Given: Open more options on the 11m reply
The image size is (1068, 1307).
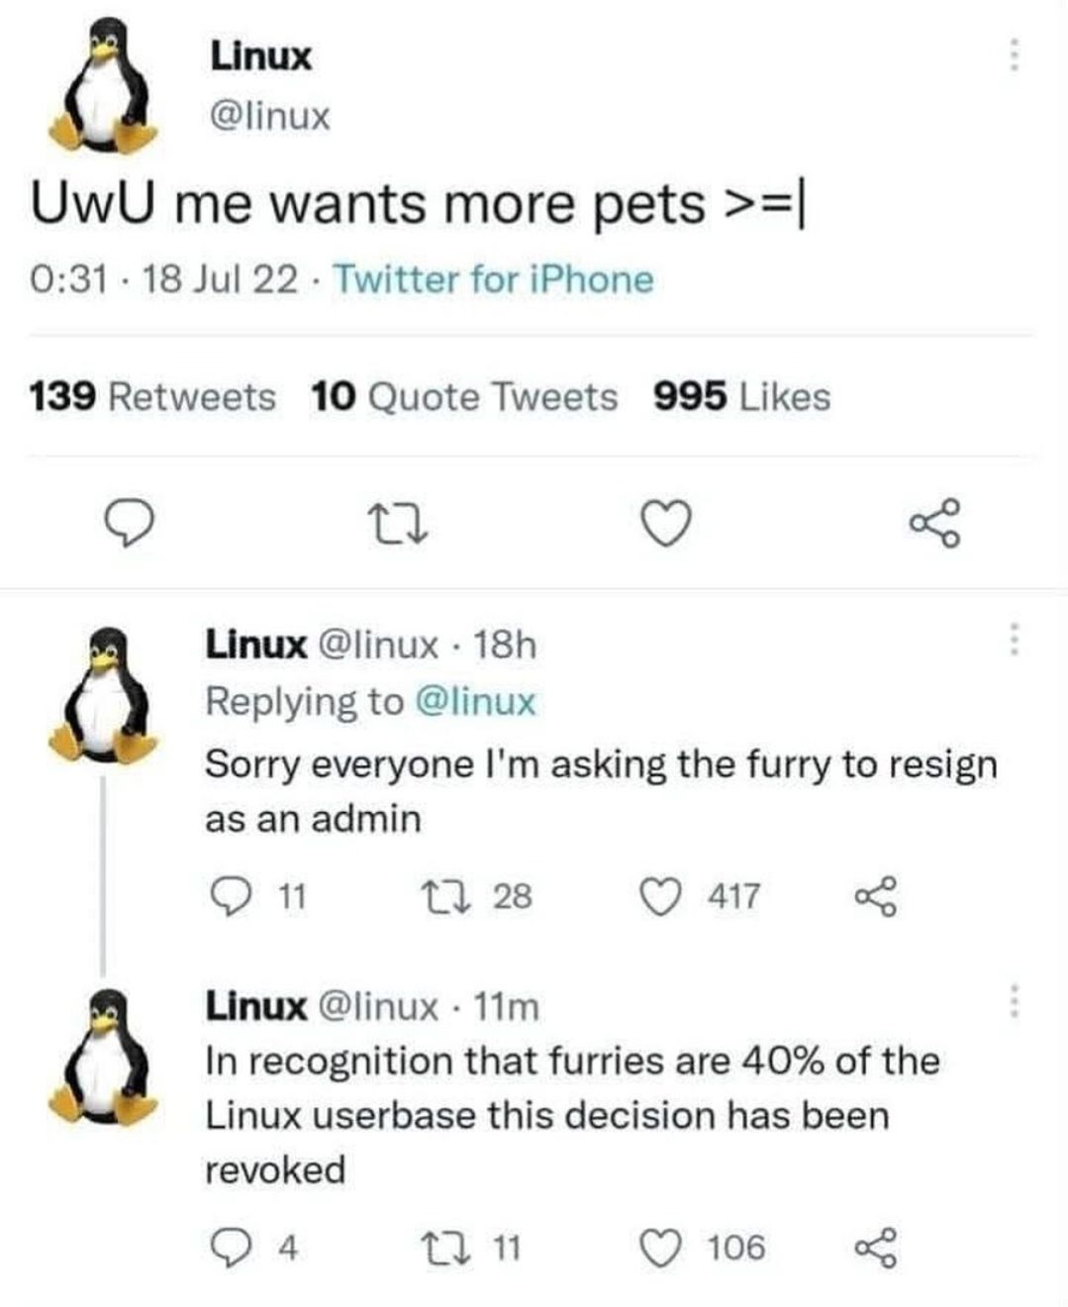Looking at the screenshot, I should pyautogui.click(x=1014, y=1001).
